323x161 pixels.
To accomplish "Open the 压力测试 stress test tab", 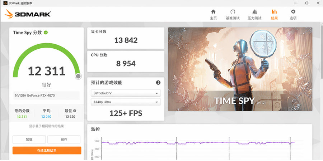I will point(254,15).
